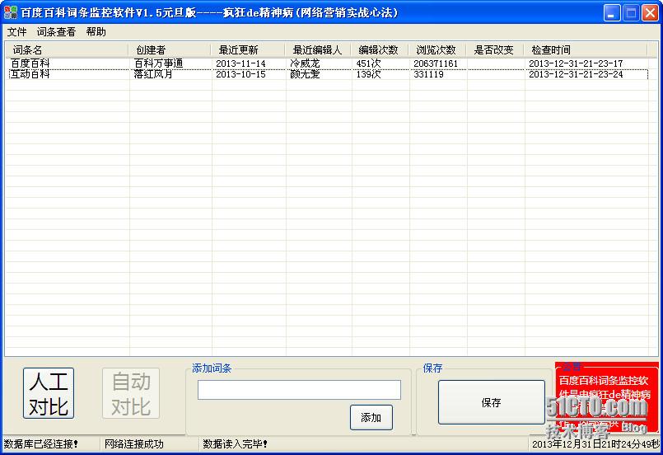Click editor name 冷威龙
This screenshot has height=455, width=663.
tap(305, 63)
